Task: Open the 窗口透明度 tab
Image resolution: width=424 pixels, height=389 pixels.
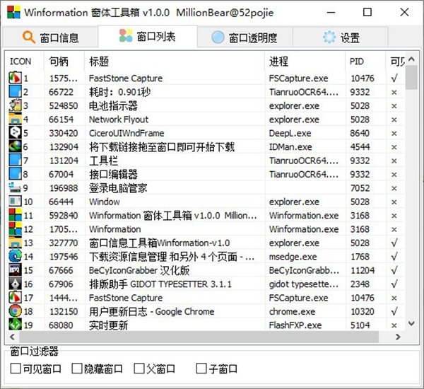Action: click(x=244, y=38)
